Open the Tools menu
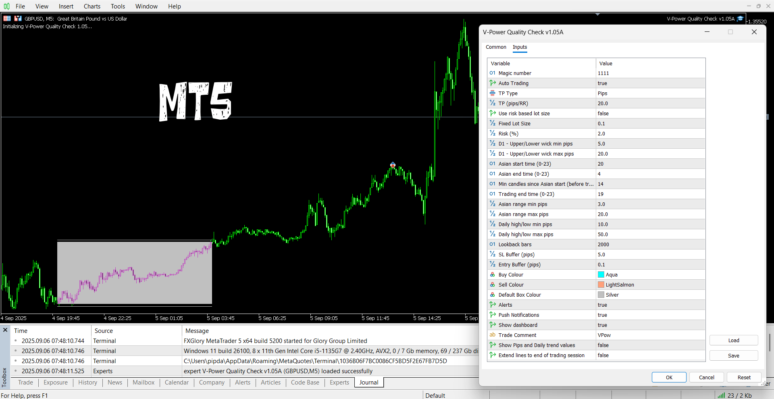 [x=118, y=6]
